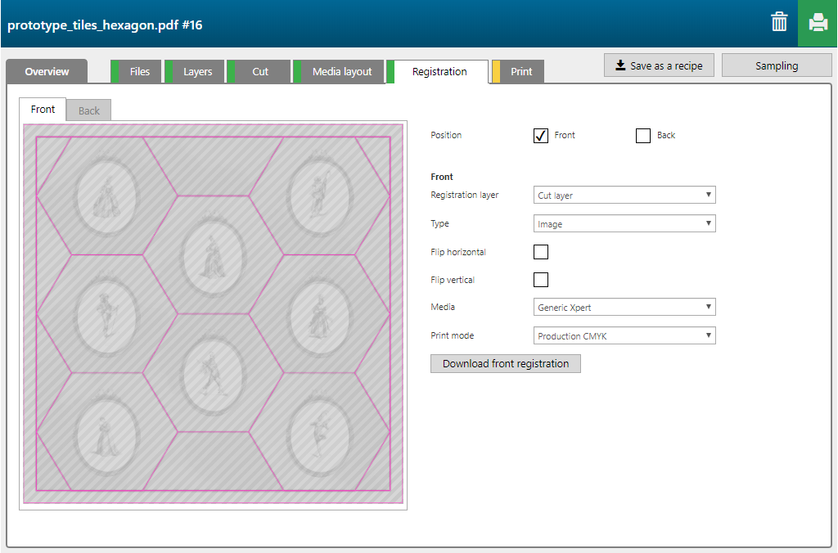Expand the Type dropdown showing Image

[x=624, y=223]
